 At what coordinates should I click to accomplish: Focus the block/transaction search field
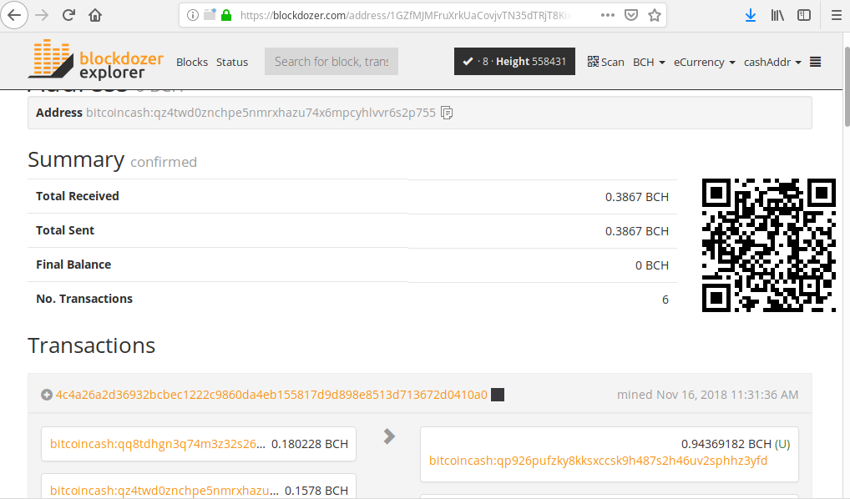point(331,61)
